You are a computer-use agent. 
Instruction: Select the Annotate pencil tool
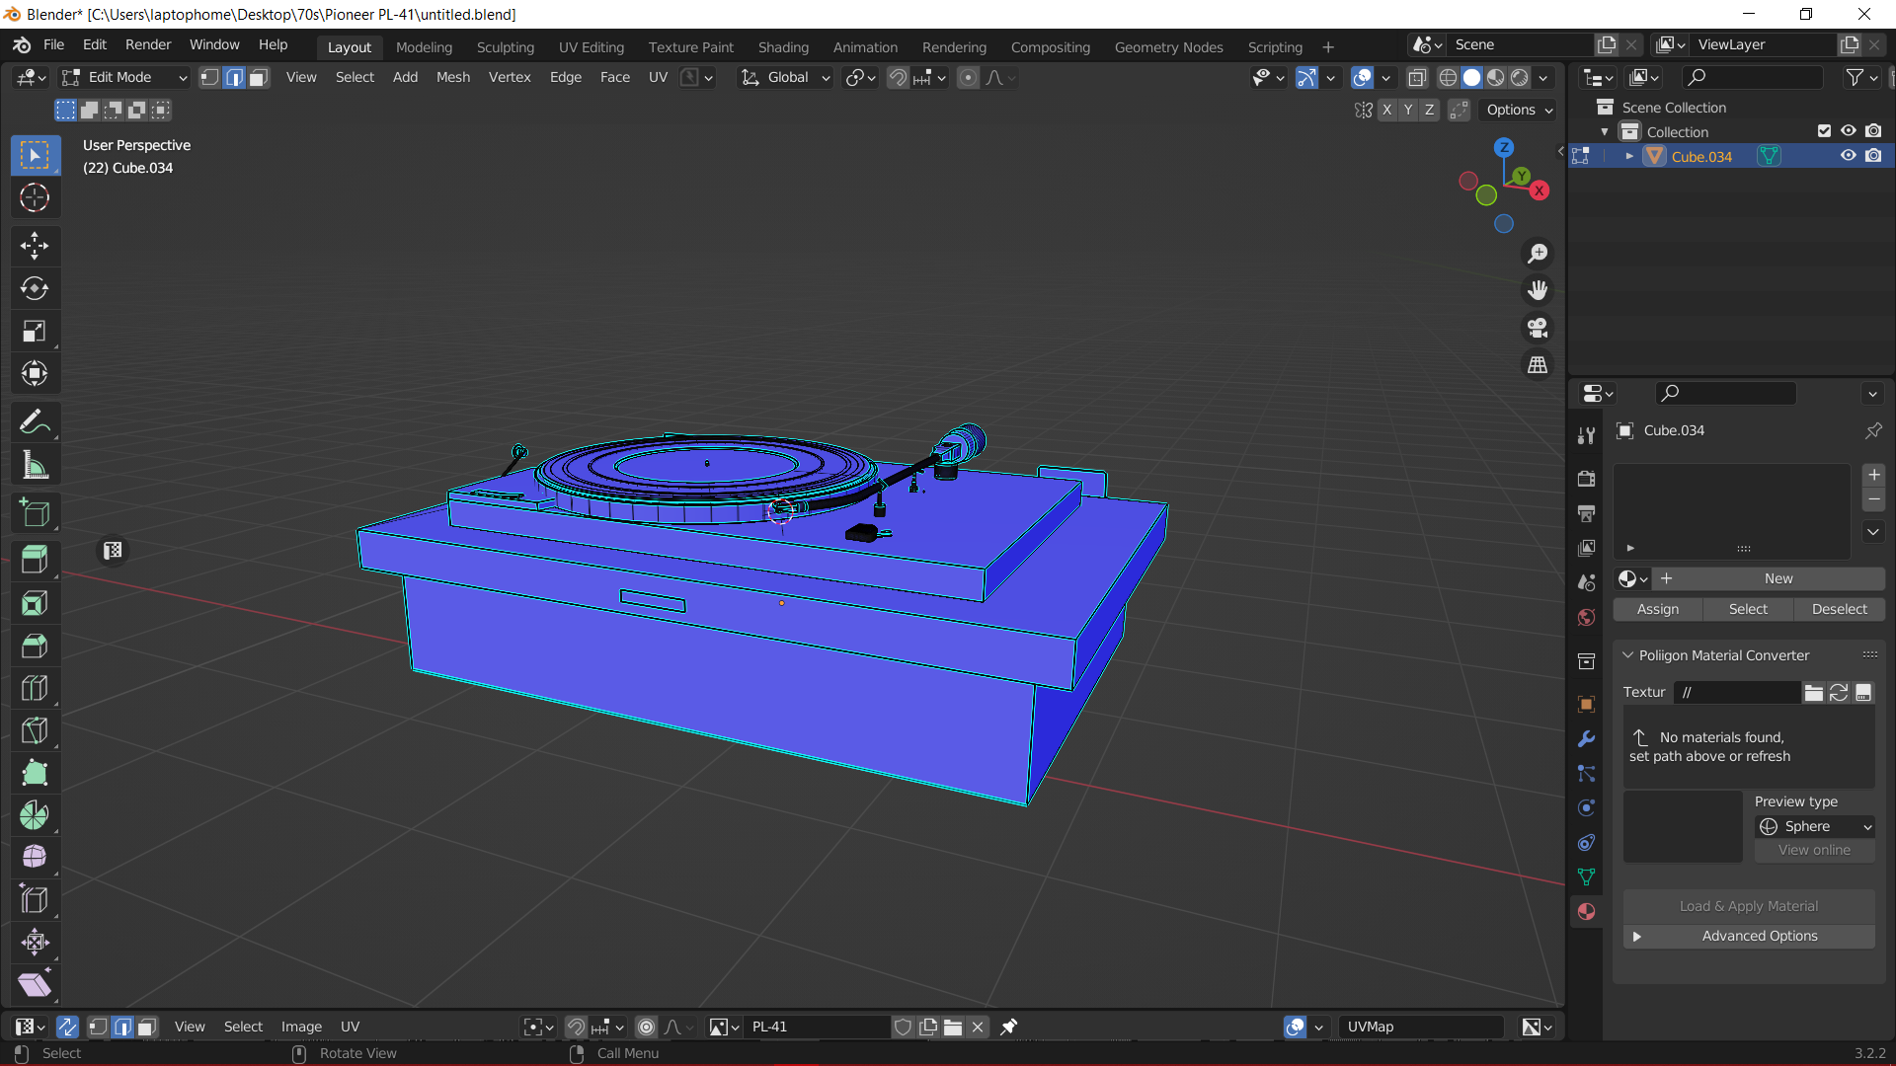(x=35, y=422)
